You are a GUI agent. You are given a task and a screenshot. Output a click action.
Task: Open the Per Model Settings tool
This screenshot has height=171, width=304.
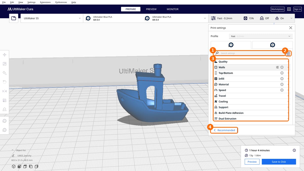(5, 100)
